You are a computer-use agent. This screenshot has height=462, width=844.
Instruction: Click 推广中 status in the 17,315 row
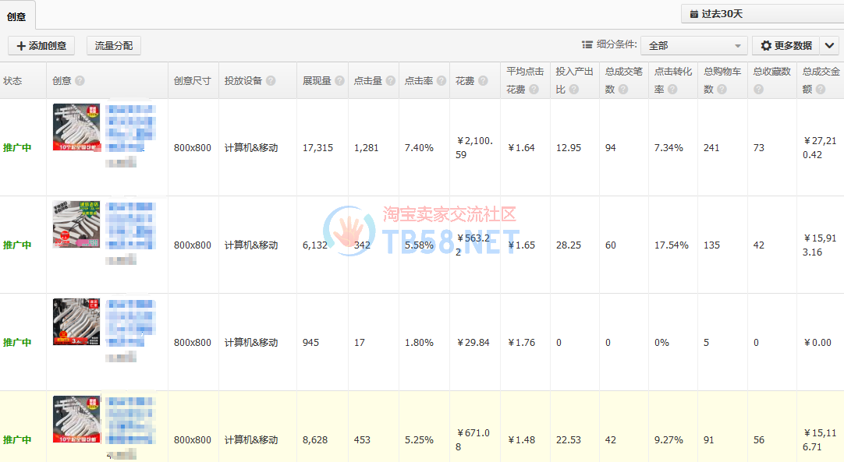click(x=17, y=147)
